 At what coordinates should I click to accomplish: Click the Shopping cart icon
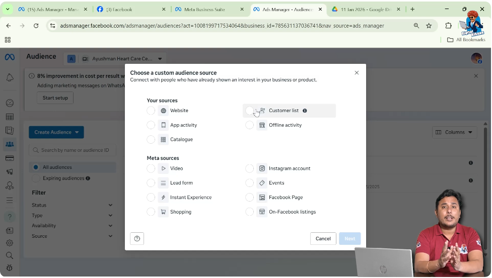pos(163,212)
